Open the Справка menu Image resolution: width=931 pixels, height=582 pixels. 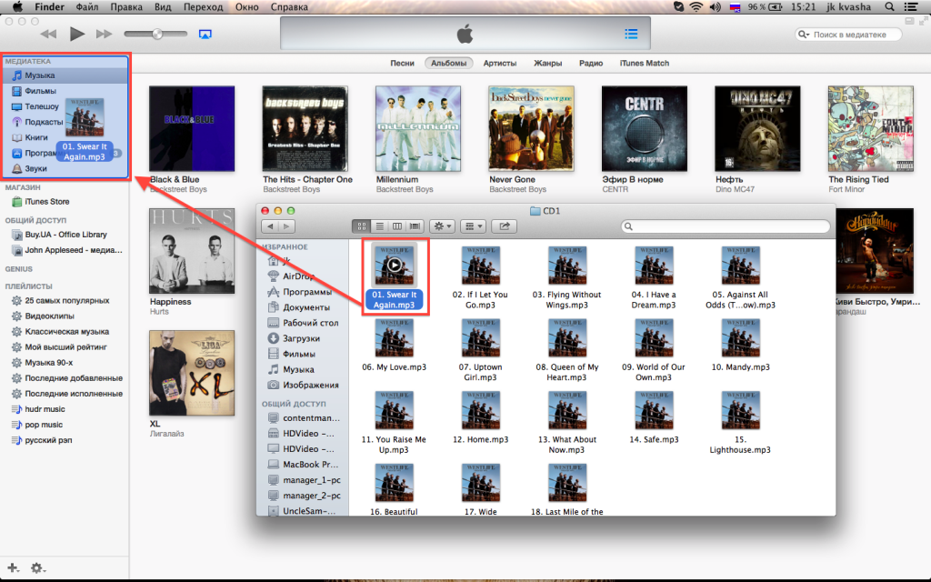289,7
